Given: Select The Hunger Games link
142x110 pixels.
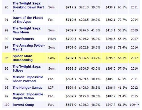Looking at the screenshot, I should click(x=27, y=88).
